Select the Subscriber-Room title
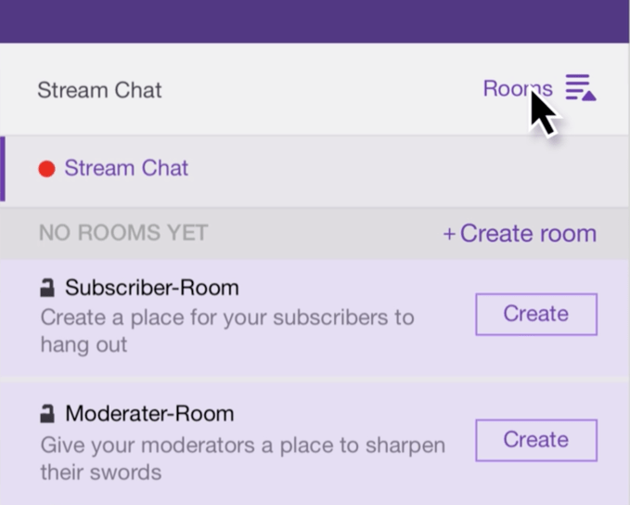630x505 pixels. pos(152,288)
